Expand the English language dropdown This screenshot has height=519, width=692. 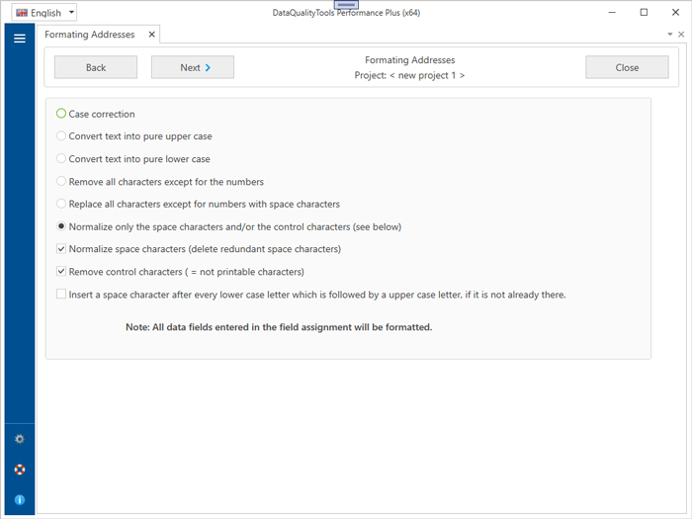pos(70,13)
